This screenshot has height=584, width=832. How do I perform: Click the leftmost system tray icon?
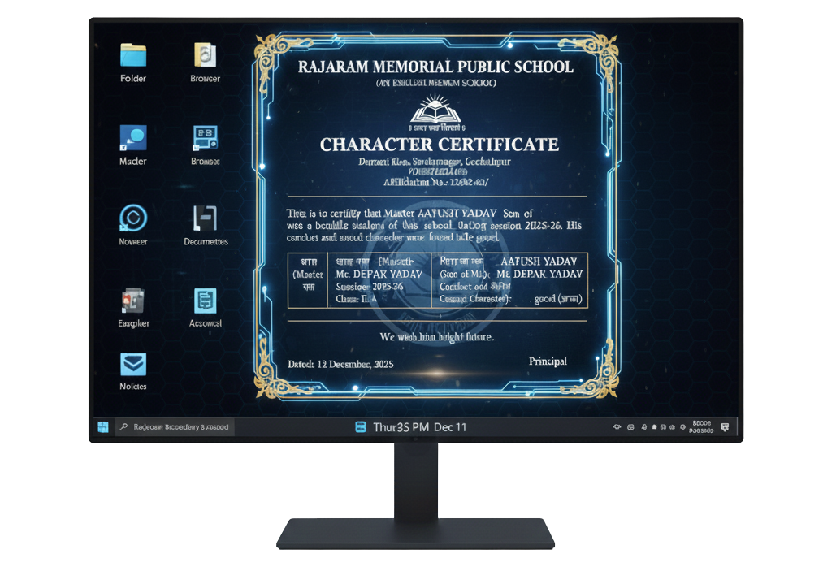(x=617, y=427)
